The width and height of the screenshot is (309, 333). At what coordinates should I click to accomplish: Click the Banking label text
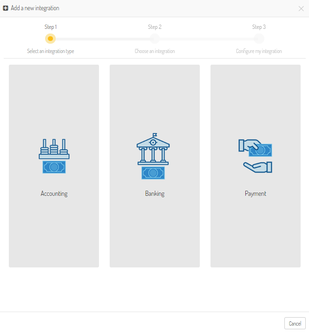(x=155, y=193)
